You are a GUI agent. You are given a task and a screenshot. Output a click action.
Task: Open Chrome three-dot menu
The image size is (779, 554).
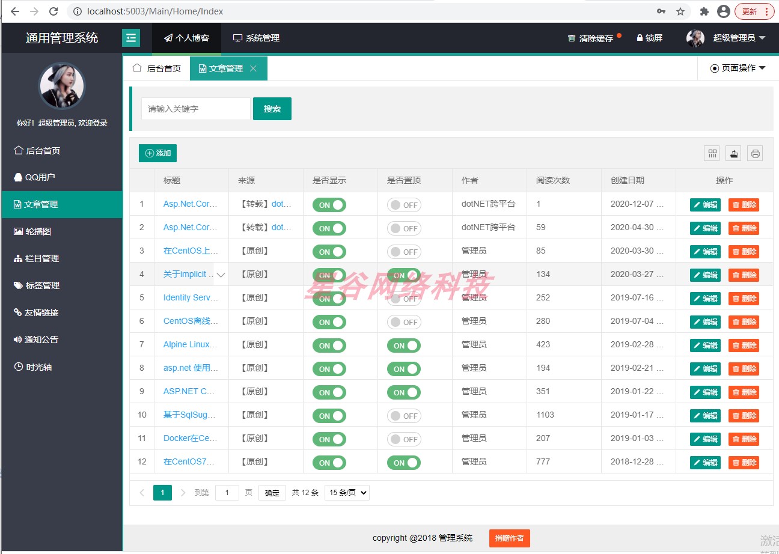click(766, 11)
